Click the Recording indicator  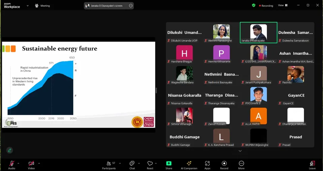266,6
